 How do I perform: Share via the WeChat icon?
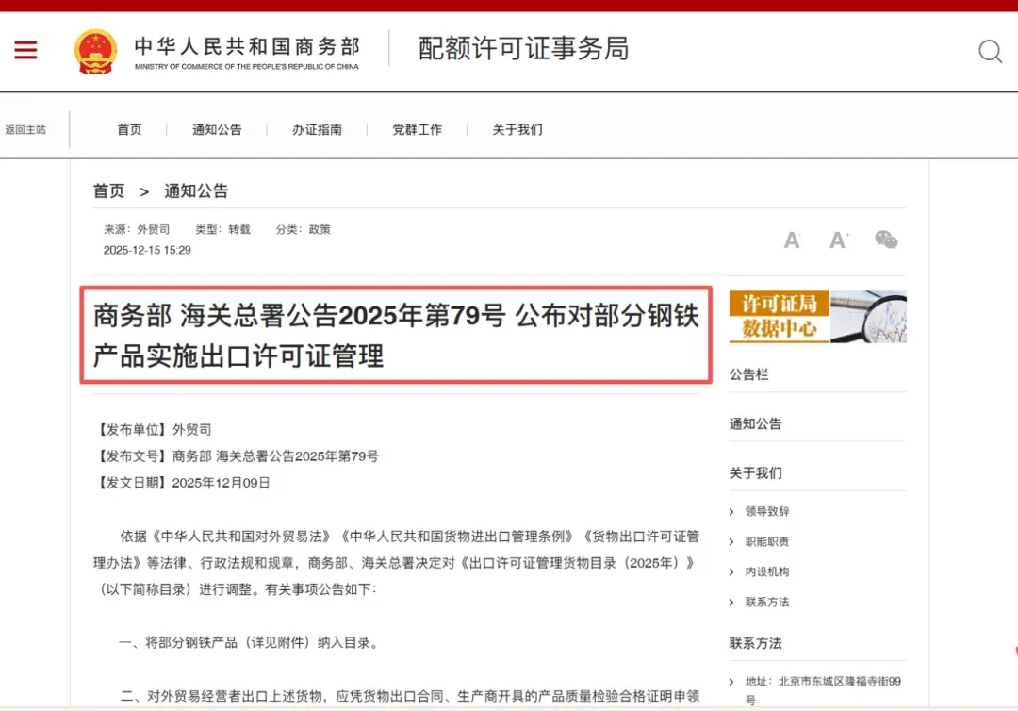point(886,240)
